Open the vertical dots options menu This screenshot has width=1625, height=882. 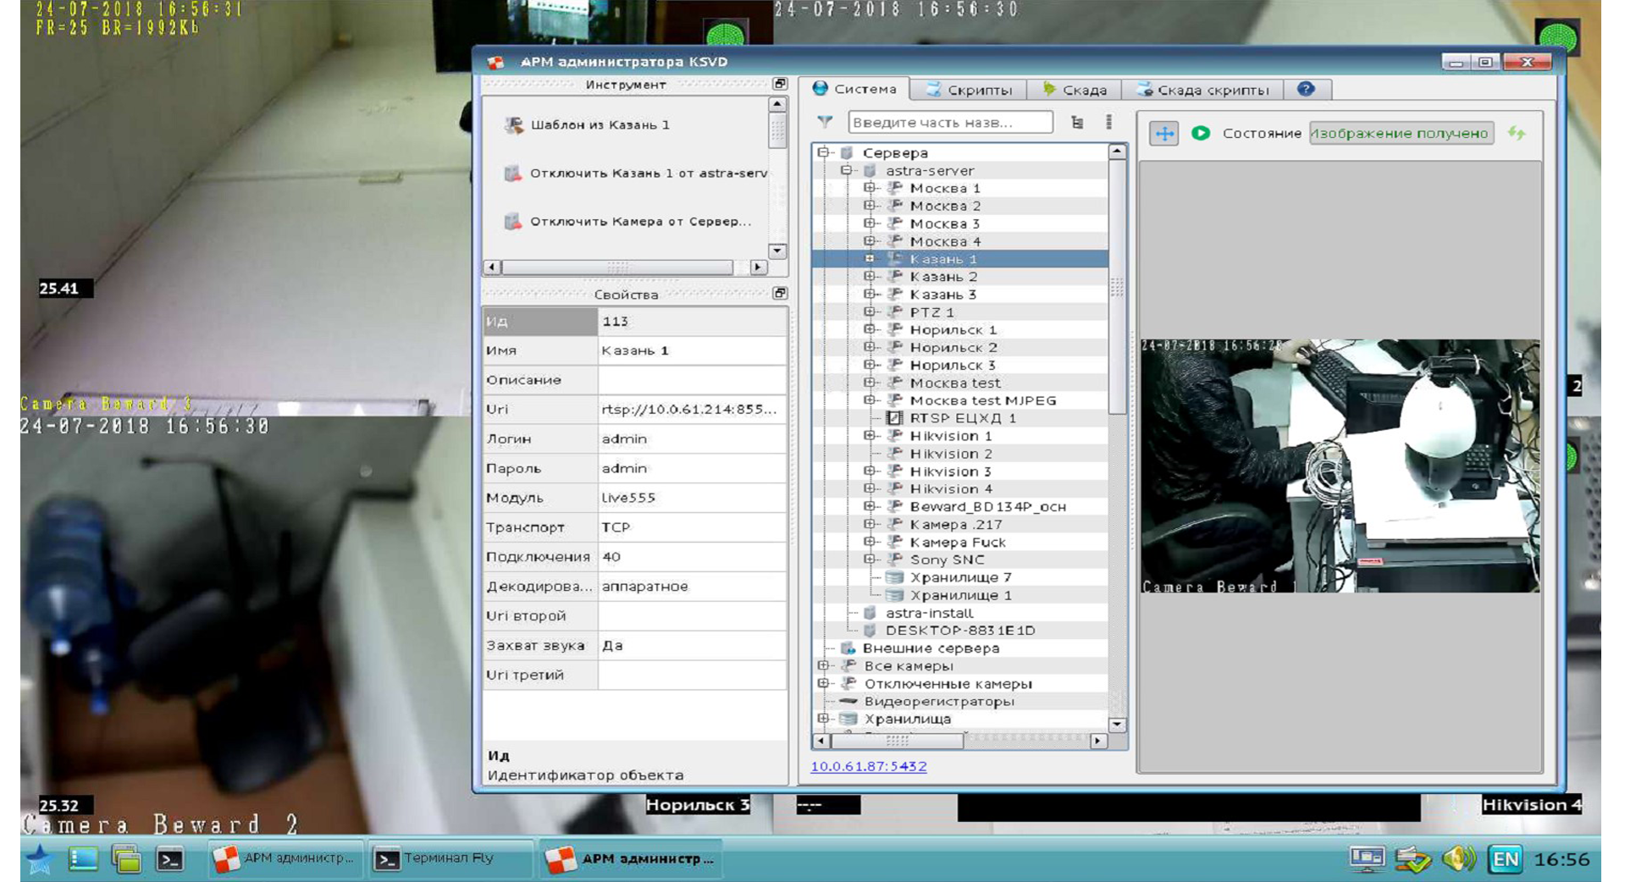coord(1108,123)
